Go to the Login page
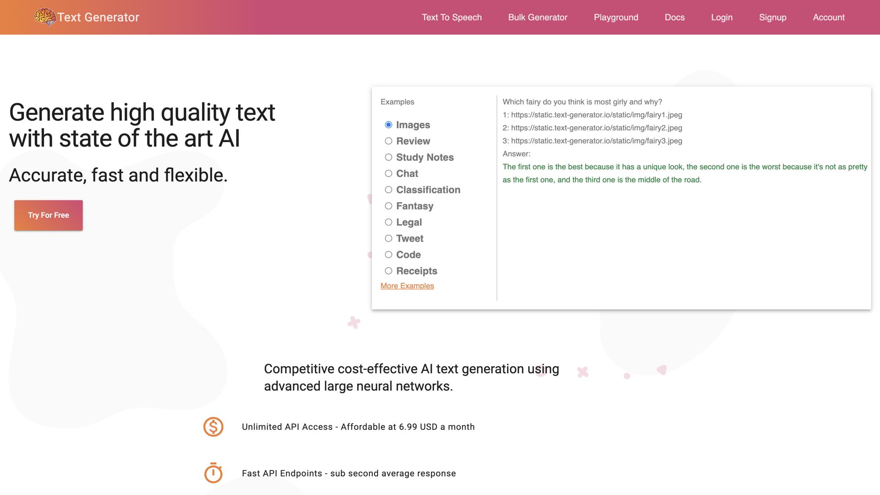The width and height of the screenshot is (880, 495). 721,17
